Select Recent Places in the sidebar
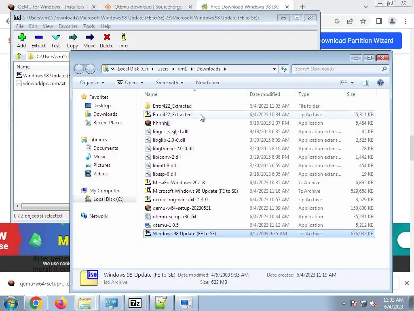Screen dimensions: 414x311 pos(103,122)
